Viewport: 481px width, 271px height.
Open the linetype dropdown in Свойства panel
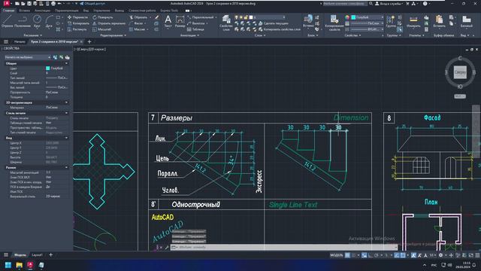click(x=368, y=29)
